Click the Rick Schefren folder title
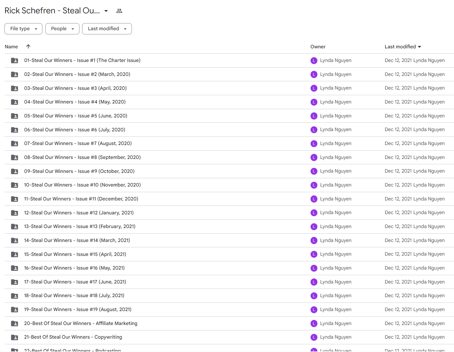Image resolution: width=454 pixels, height=352 pixels. click(52, 11)
